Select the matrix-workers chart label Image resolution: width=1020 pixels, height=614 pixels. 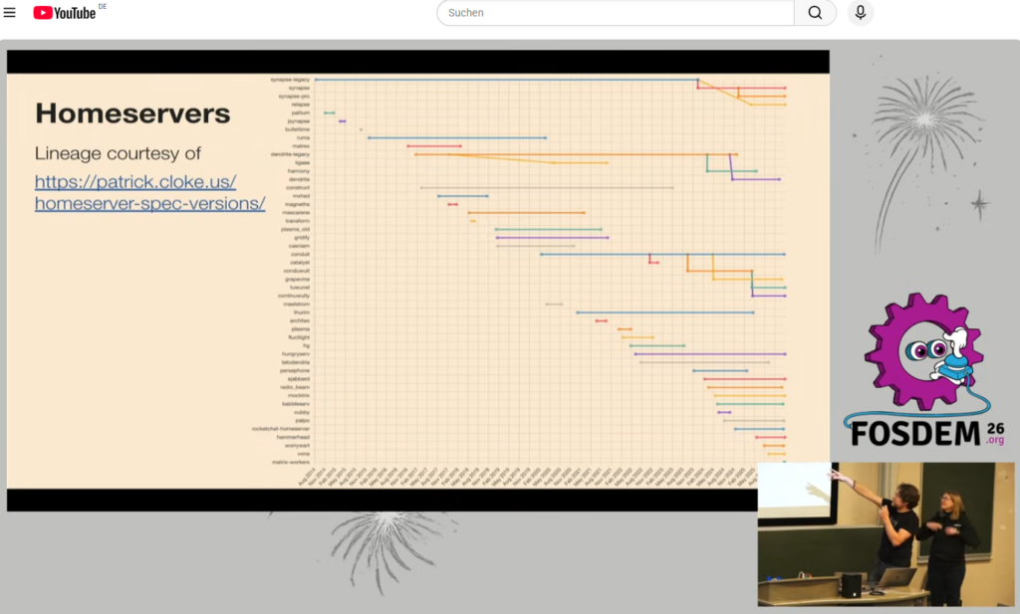pyautogui.click(x=291, y=462)
